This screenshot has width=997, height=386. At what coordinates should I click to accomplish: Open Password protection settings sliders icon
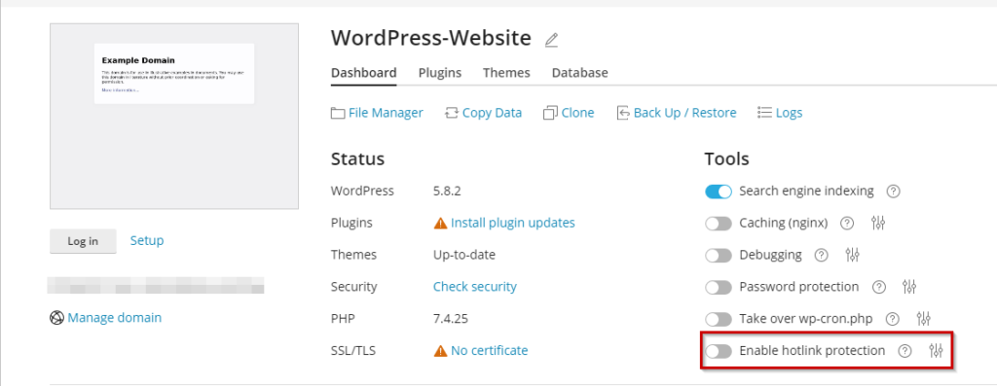tap(909, 287)
